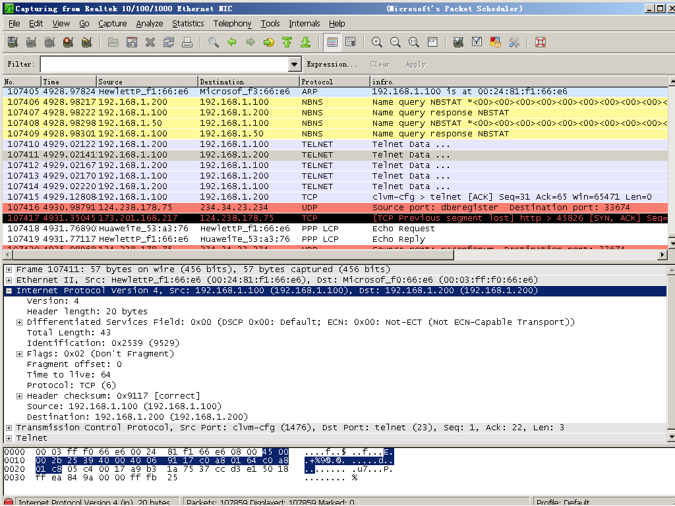The height and width of the screenshot is (506, 675).
Task: Open the Statistics menu
Action: point(188,24)
